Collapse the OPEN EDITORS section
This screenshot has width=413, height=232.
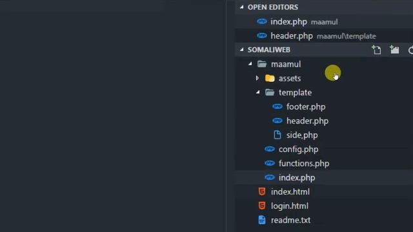click(242, 7)
